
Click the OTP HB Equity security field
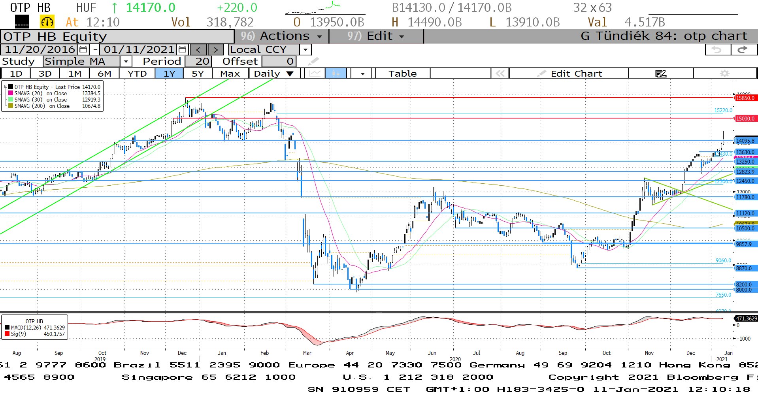pyautogui.click(x=117, y=36)
